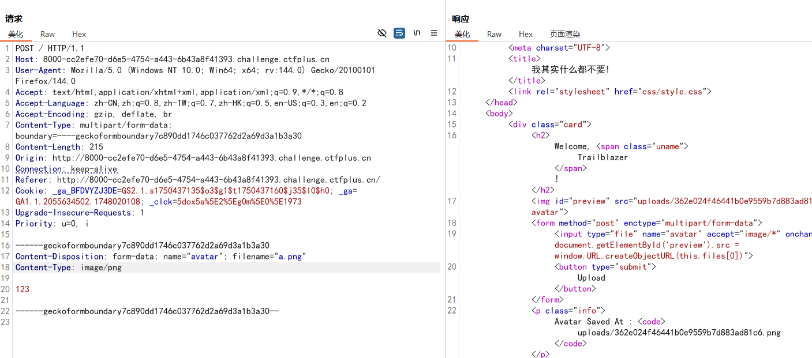This screenshot has width=812, height=358.
Task: Select the response 美化 tab
Action: click(x=462, y=35)
